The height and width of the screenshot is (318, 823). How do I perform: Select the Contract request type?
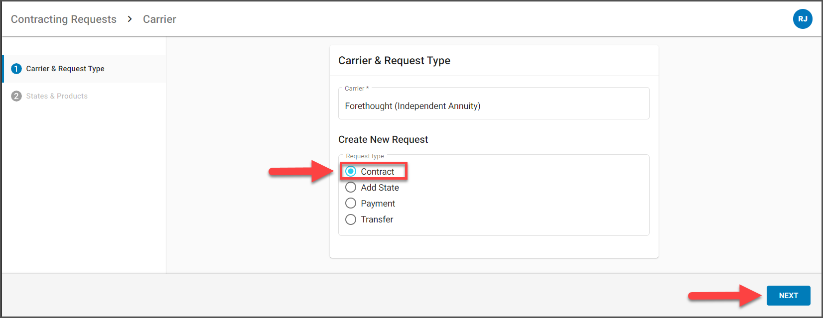[351, 171]
